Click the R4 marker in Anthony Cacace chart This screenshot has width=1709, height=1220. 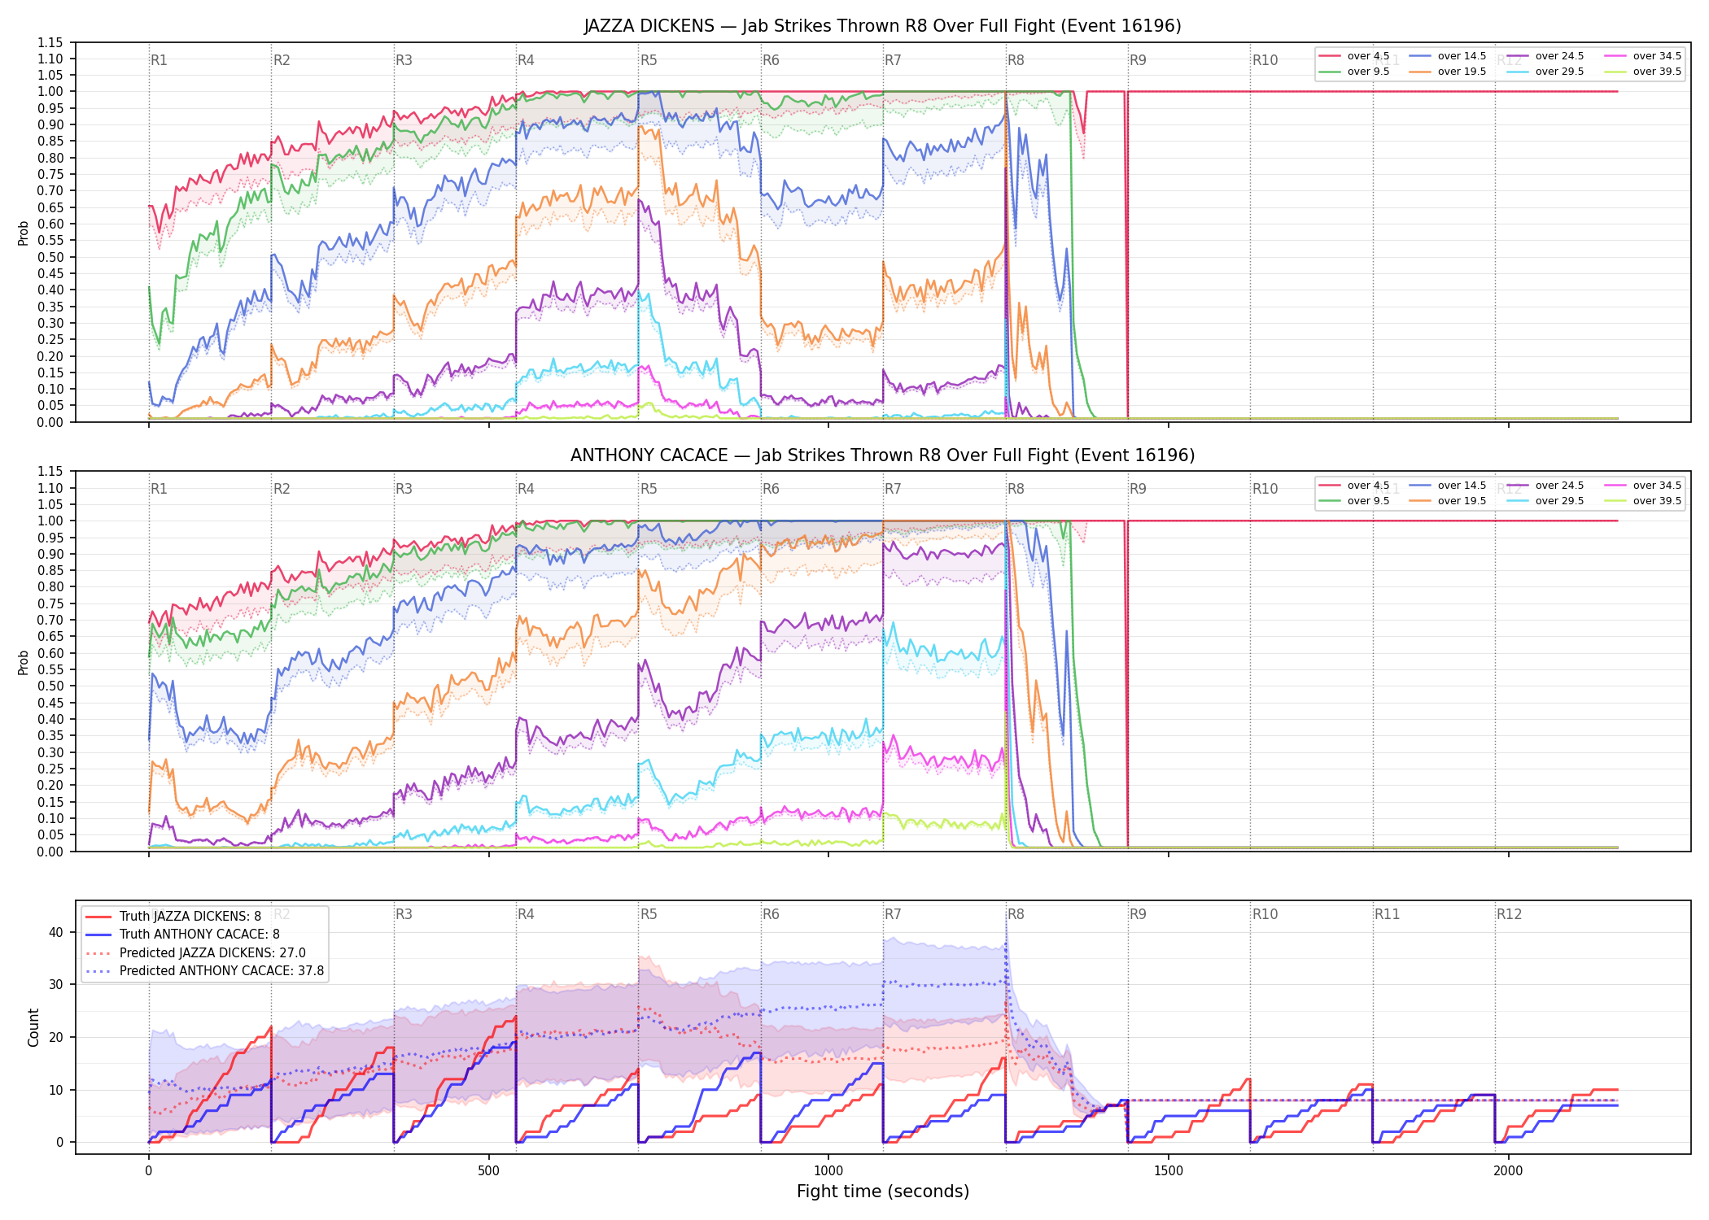[x=526, y=489]
